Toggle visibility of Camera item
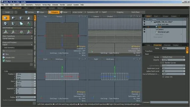The width and height of the screenshot is (190, 107). (144, 29)
